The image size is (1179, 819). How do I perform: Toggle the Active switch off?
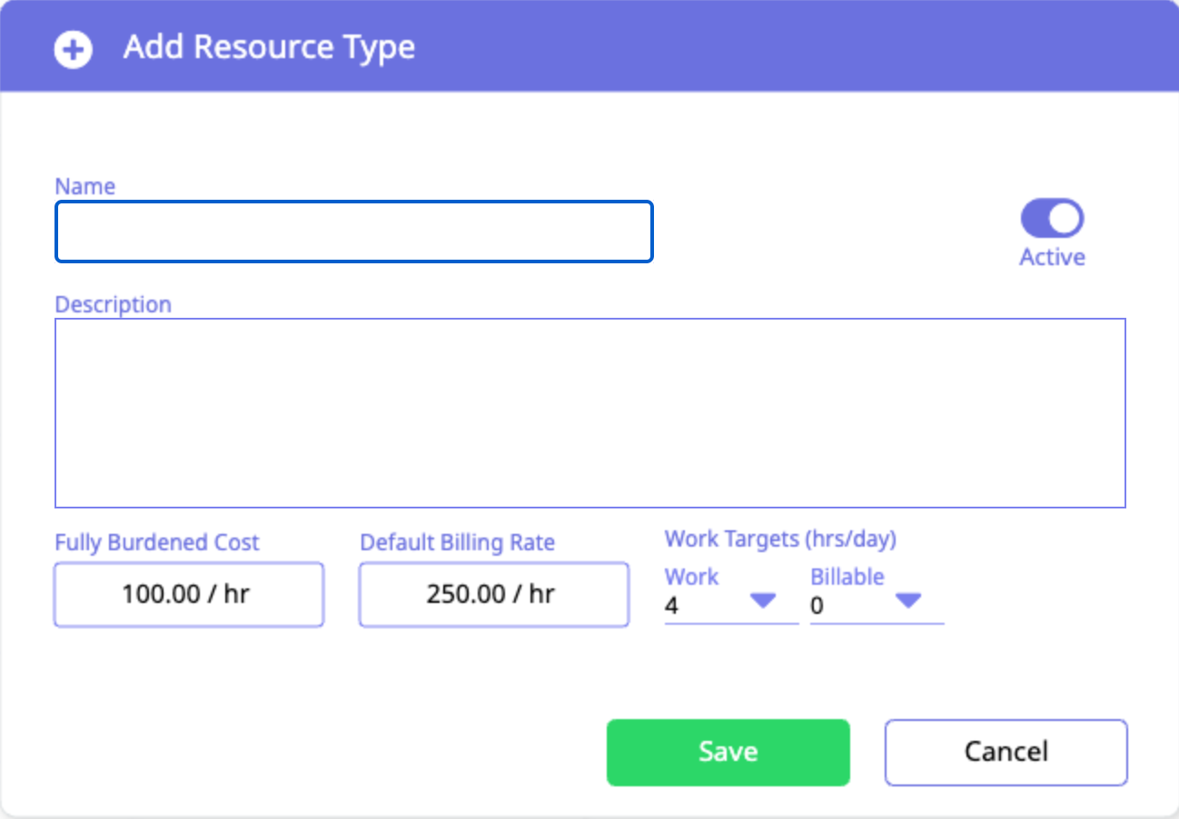point(1052,219)
